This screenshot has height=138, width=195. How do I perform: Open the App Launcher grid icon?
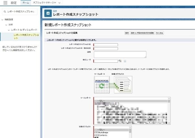5,3
